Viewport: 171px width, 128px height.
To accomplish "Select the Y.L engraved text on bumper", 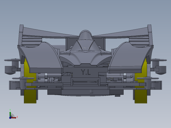I will click(86, 72).
